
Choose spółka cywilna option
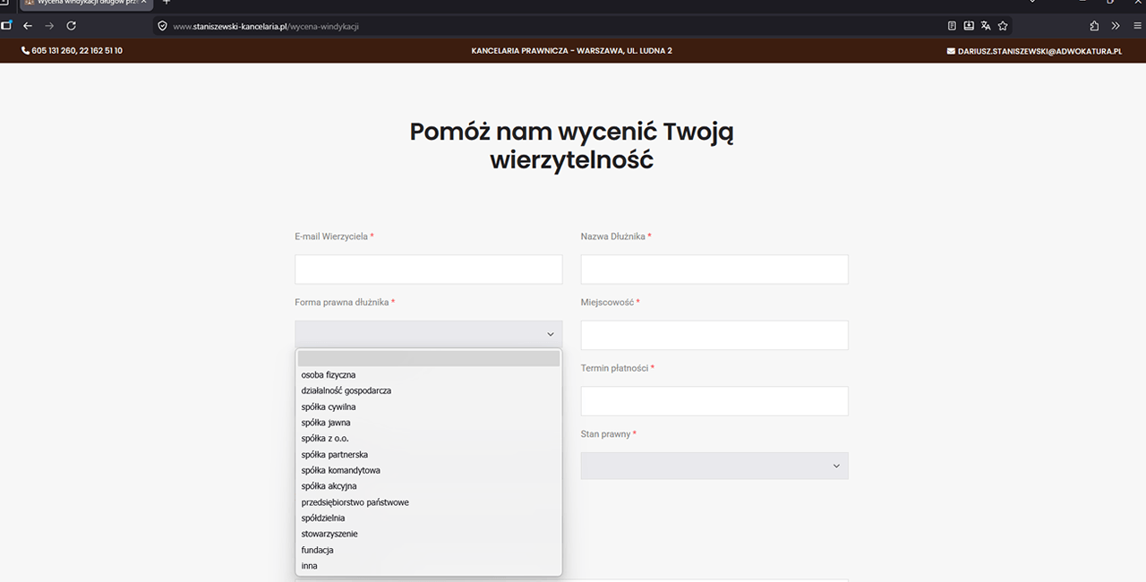coord(429,407)
